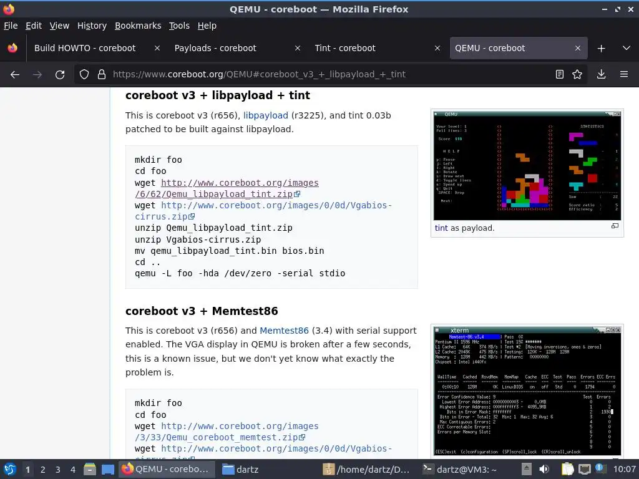
Task: Close the QEMU - coreboot tab
Action: pyautogui.click(x=577, y=48)
